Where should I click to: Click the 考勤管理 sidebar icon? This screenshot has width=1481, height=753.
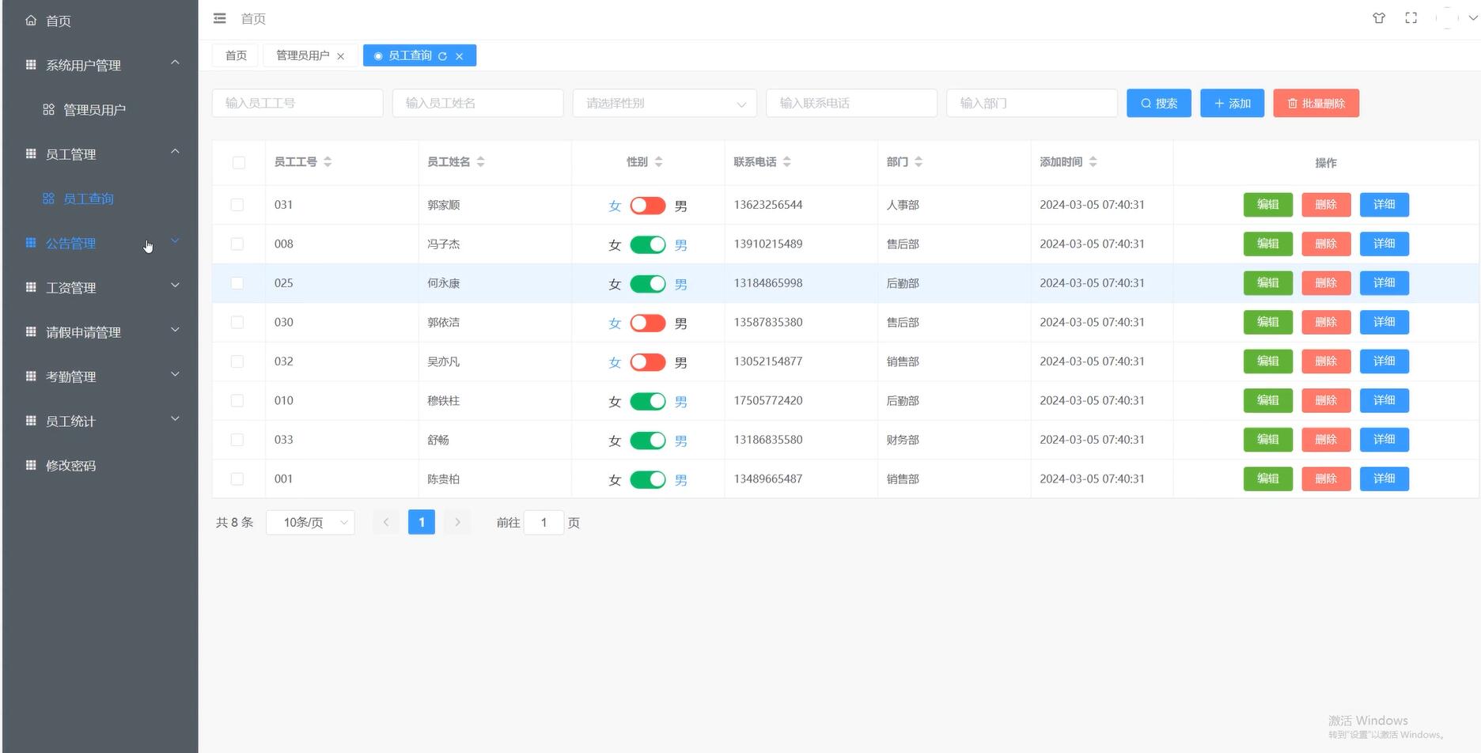point(30,376)
